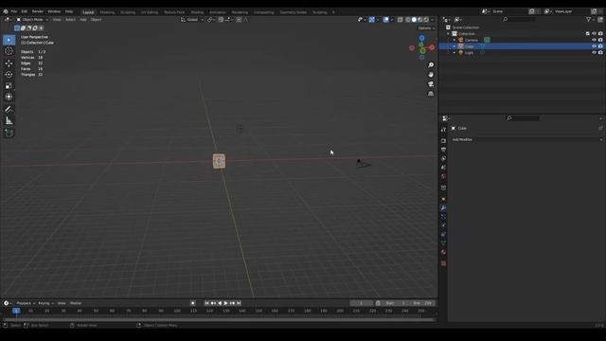Open the Window menu

tap(54, 11)
